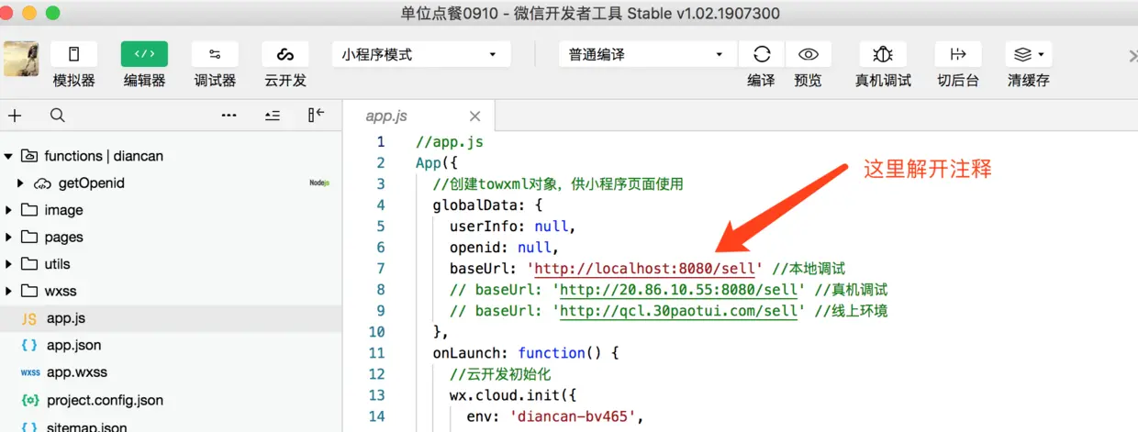This screenshot has height=432, width=1138.
Task: Open the 清缓存 clear cache menu
Action: [1029, 54]
